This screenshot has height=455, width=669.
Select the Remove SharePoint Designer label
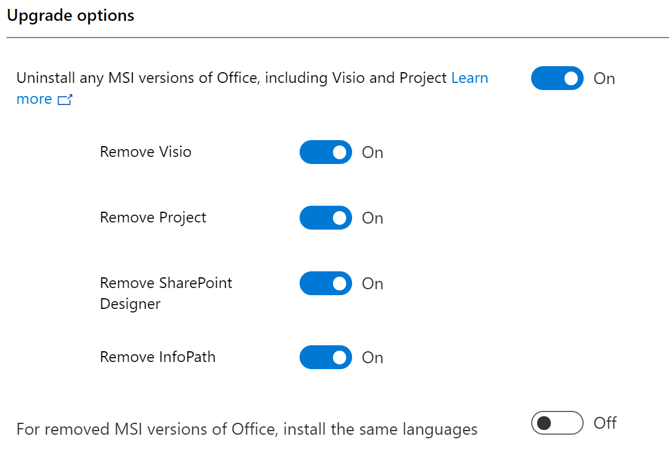pos(166,293)
